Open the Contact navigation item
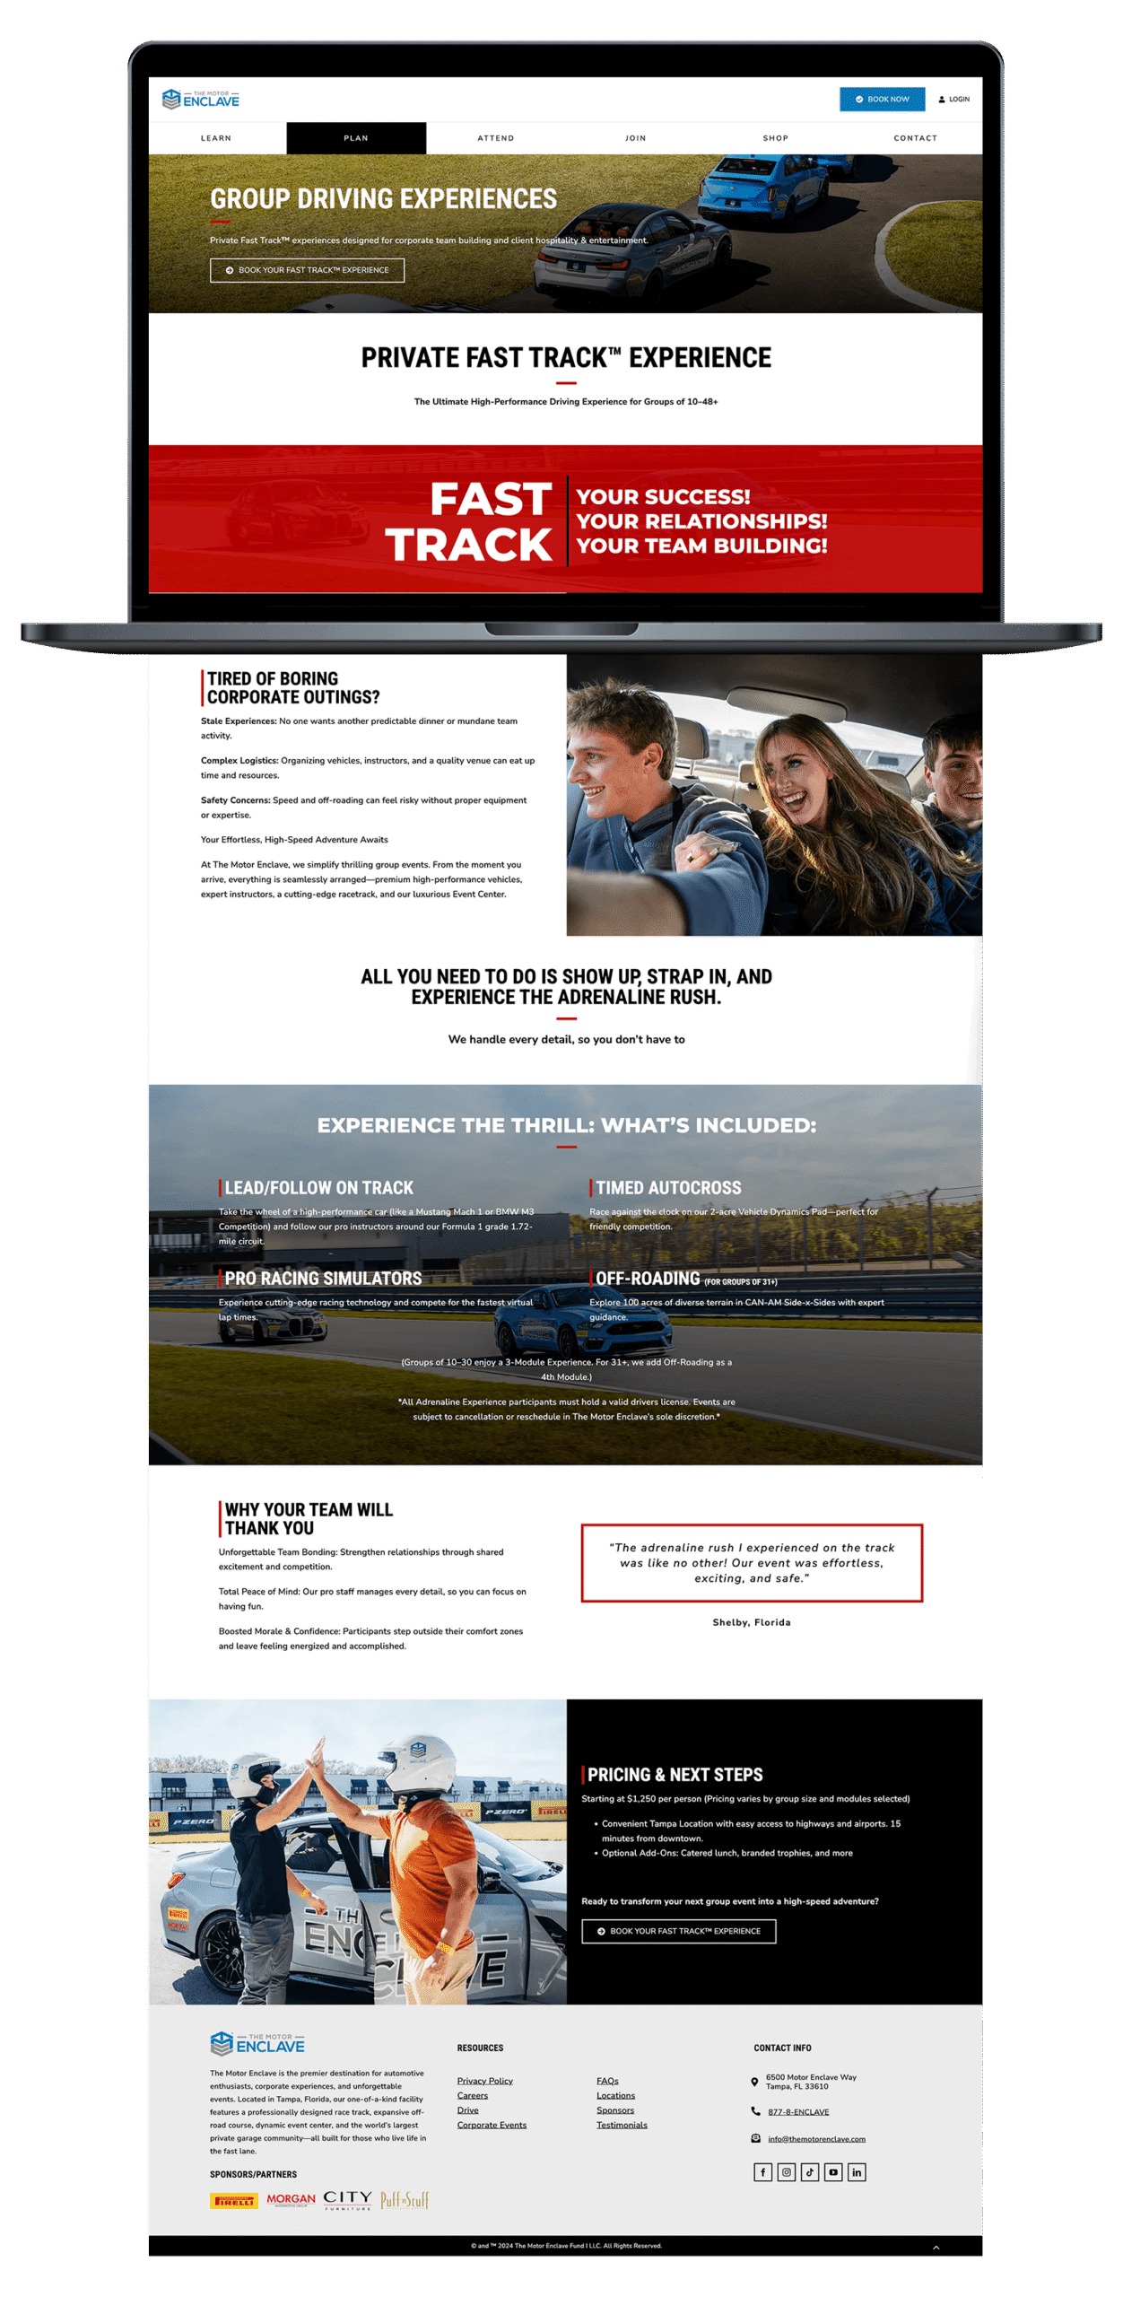Viewport: 1123px width, 2297px height. coord(915,138)
